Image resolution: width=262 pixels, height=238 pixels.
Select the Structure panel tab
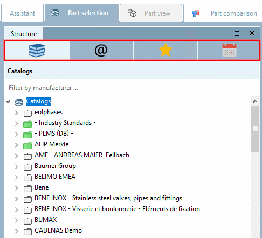pyautogui.click(x=24, y=34)
